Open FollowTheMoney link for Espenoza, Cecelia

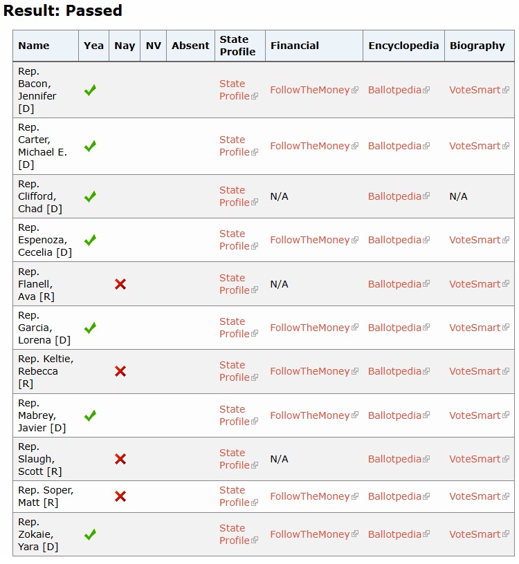click(x=314, y=240)
